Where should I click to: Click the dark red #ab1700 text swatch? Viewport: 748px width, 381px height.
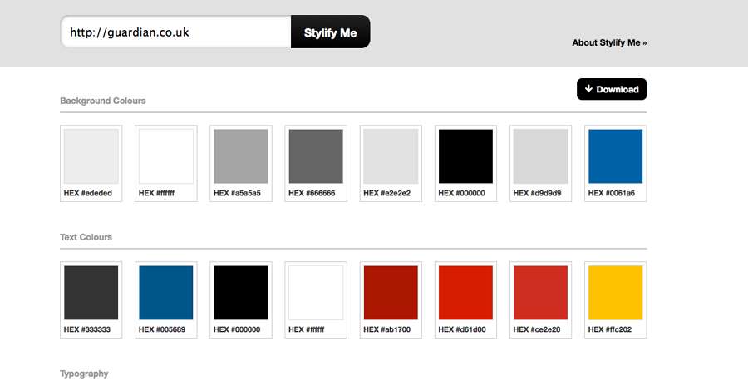pyautogui.click(x=391, y=299)
